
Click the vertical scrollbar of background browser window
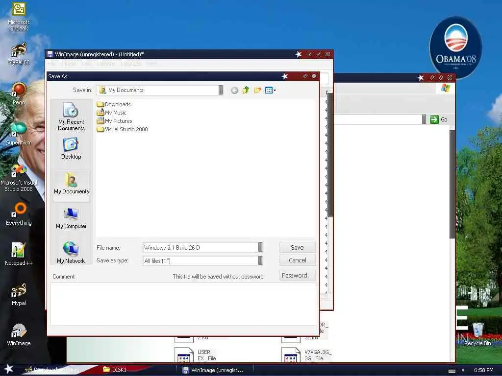[x=452, y=184]
